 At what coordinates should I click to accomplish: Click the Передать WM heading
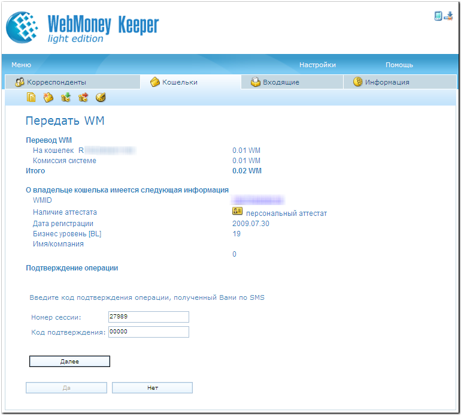65,121
